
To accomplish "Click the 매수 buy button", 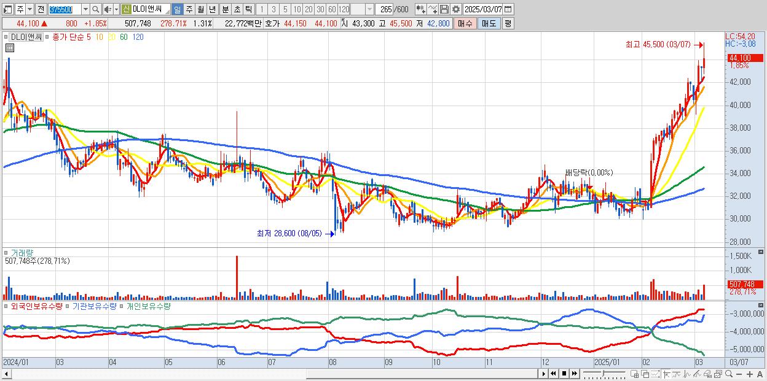I will pos(465,23).
